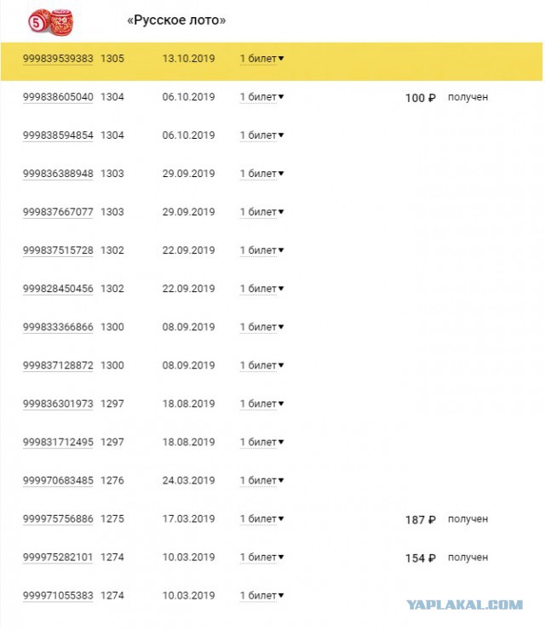Expand the 1 билет dropdown in highlighted 13.10.2019 row
Screen dimensions: 545x630
tap(261, 59)
